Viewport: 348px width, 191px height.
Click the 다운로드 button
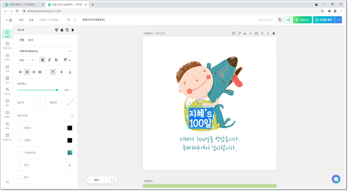point(302,20)
